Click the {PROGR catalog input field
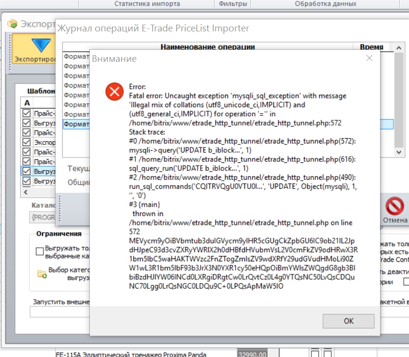 pos(42,217)
